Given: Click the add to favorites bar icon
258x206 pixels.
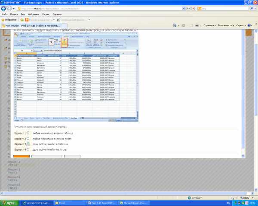Looking at the screenshot, I should pos(22,20).
